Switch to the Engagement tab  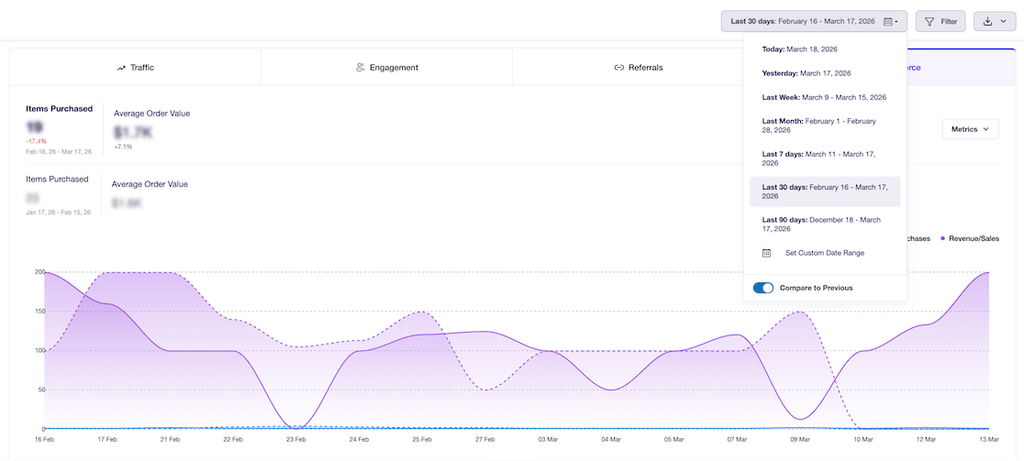[x=386, y=67]
